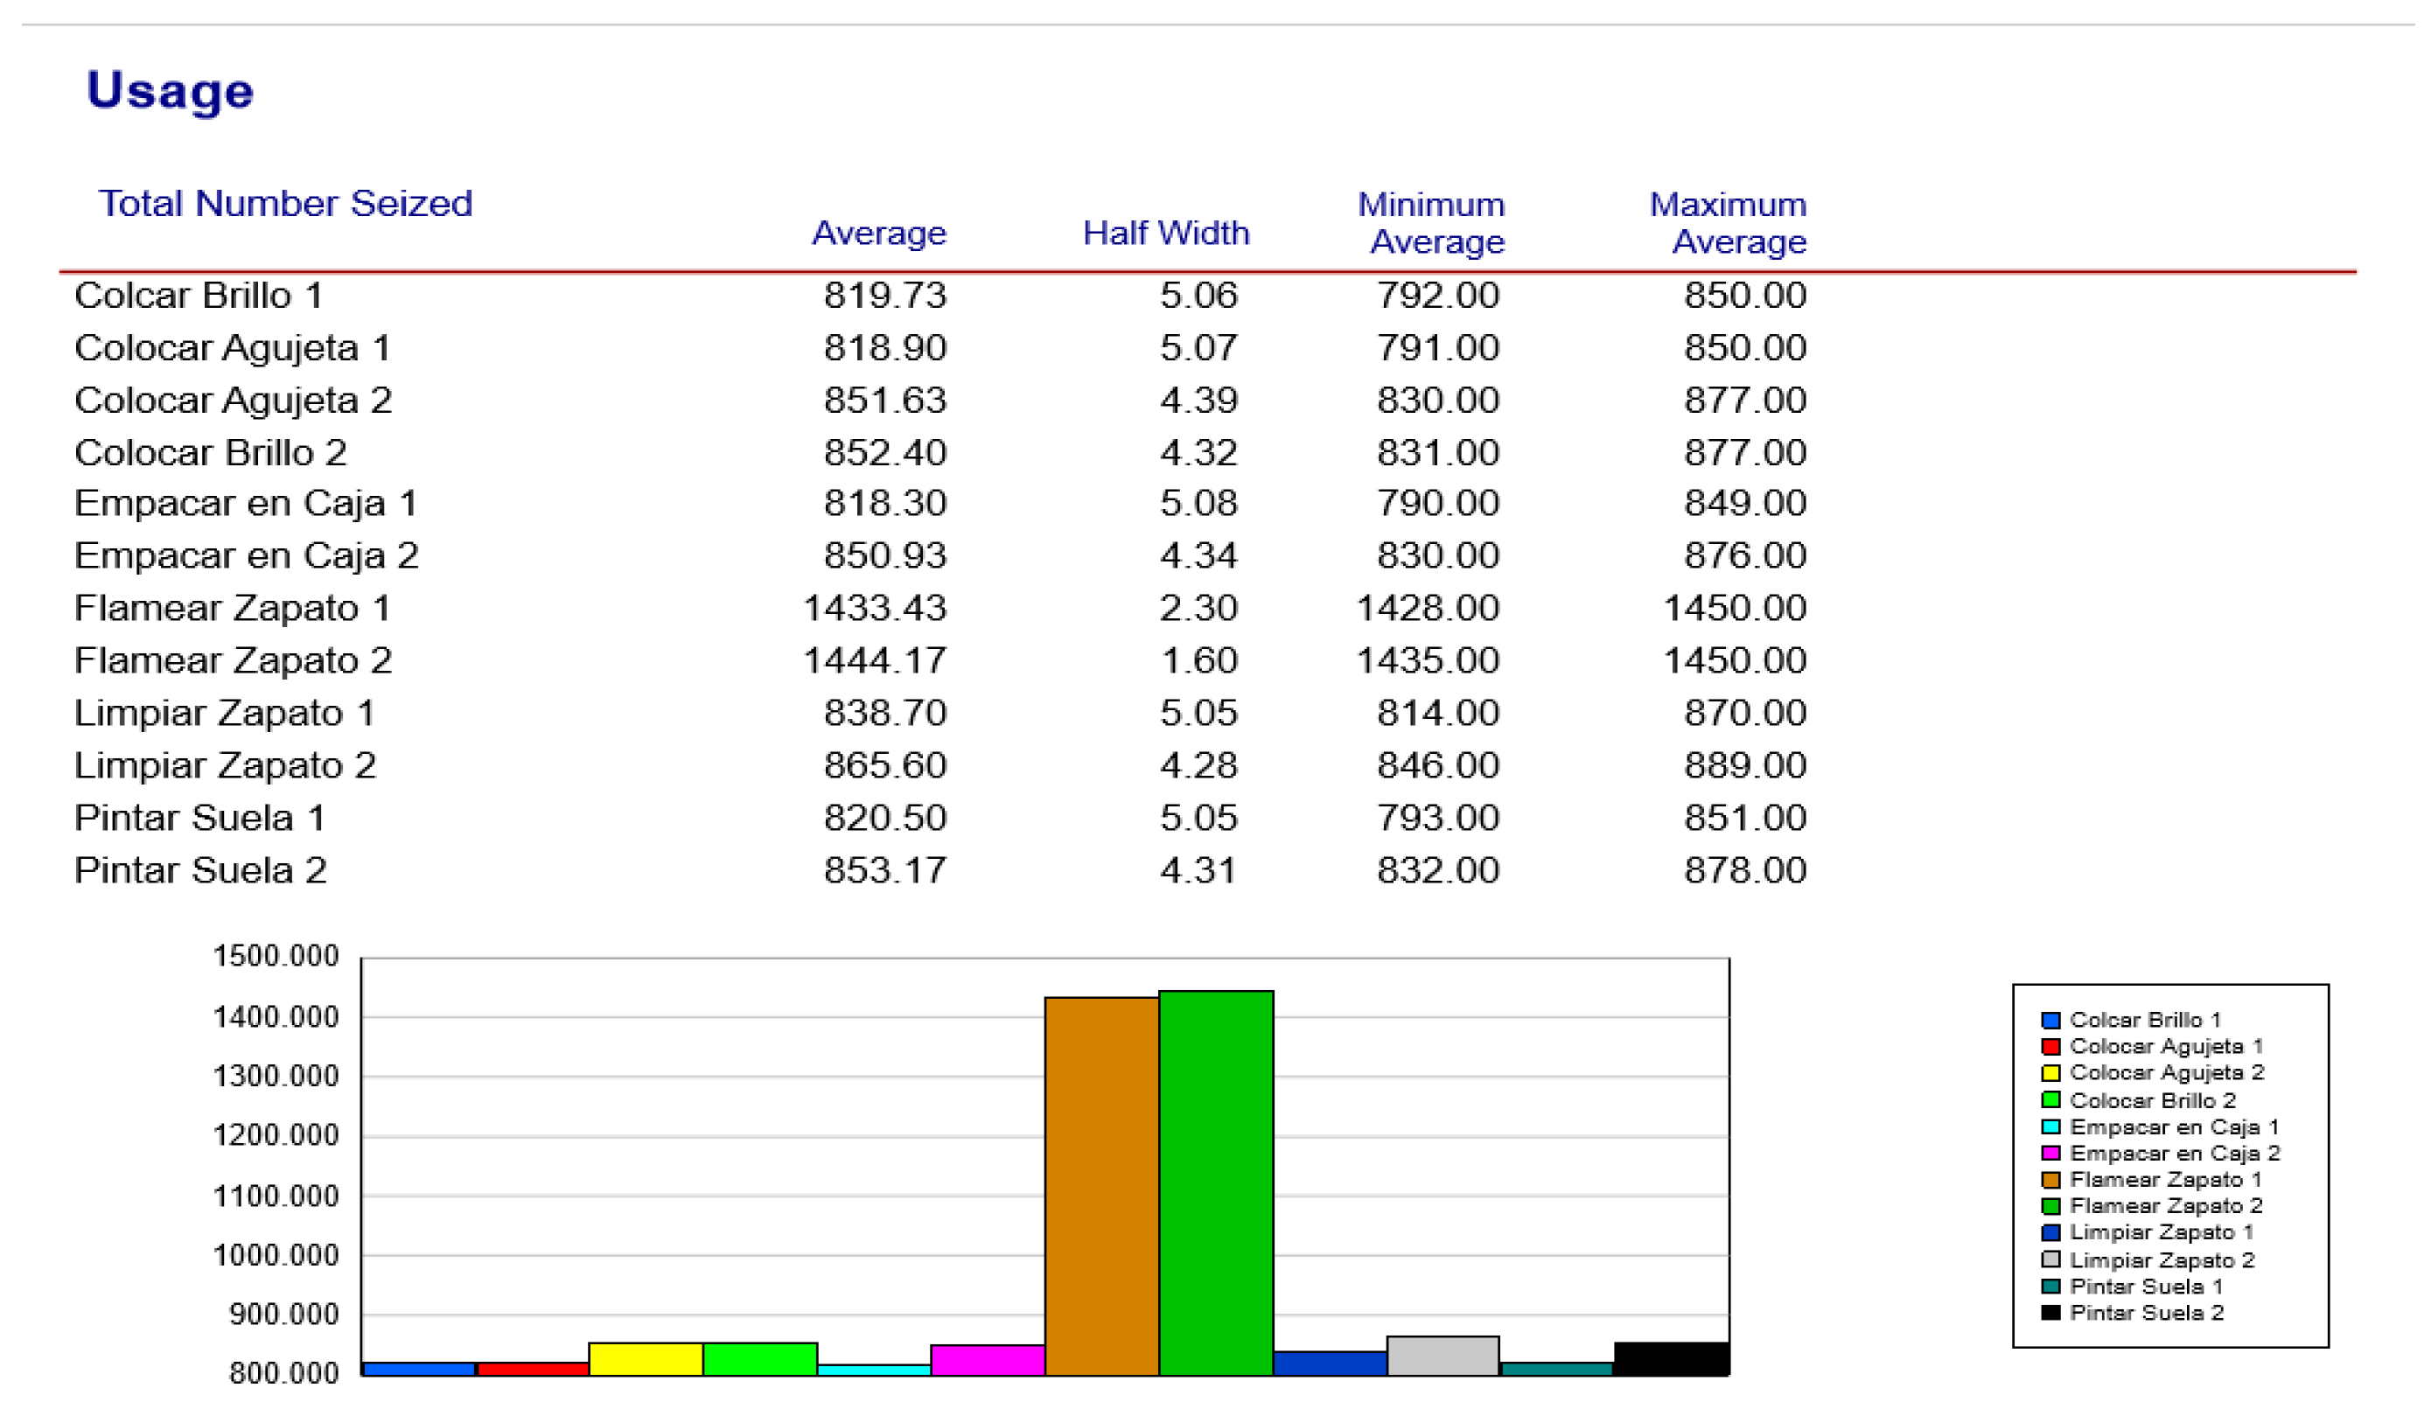Click the Empacar en Caja 1 row label
Screen dimensions: 2431x1402
(247, 504)
